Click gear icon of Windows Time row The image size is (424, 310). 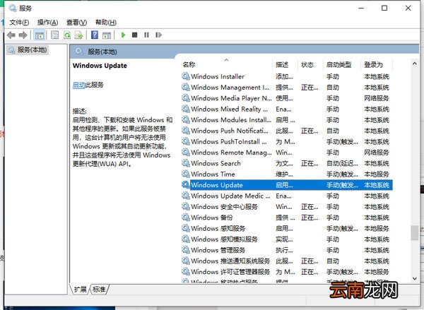point(185,174)
